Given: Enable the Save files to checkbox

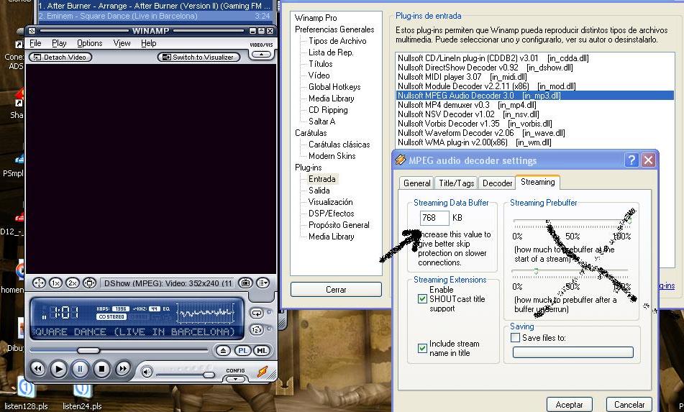Looking at the screenshot, I should point(515,337).
